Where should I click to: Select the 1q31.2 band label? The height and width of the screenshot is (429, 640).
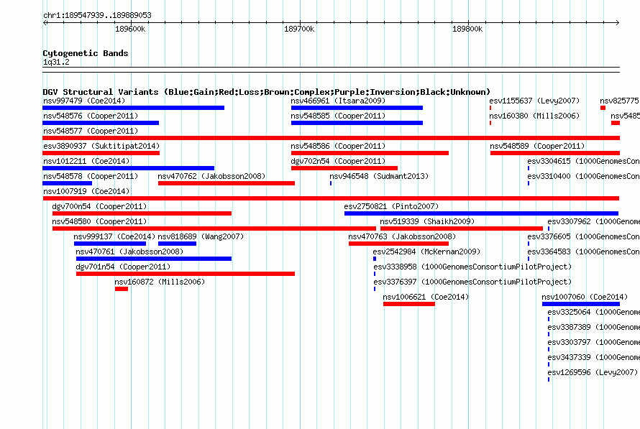(56, 62)
